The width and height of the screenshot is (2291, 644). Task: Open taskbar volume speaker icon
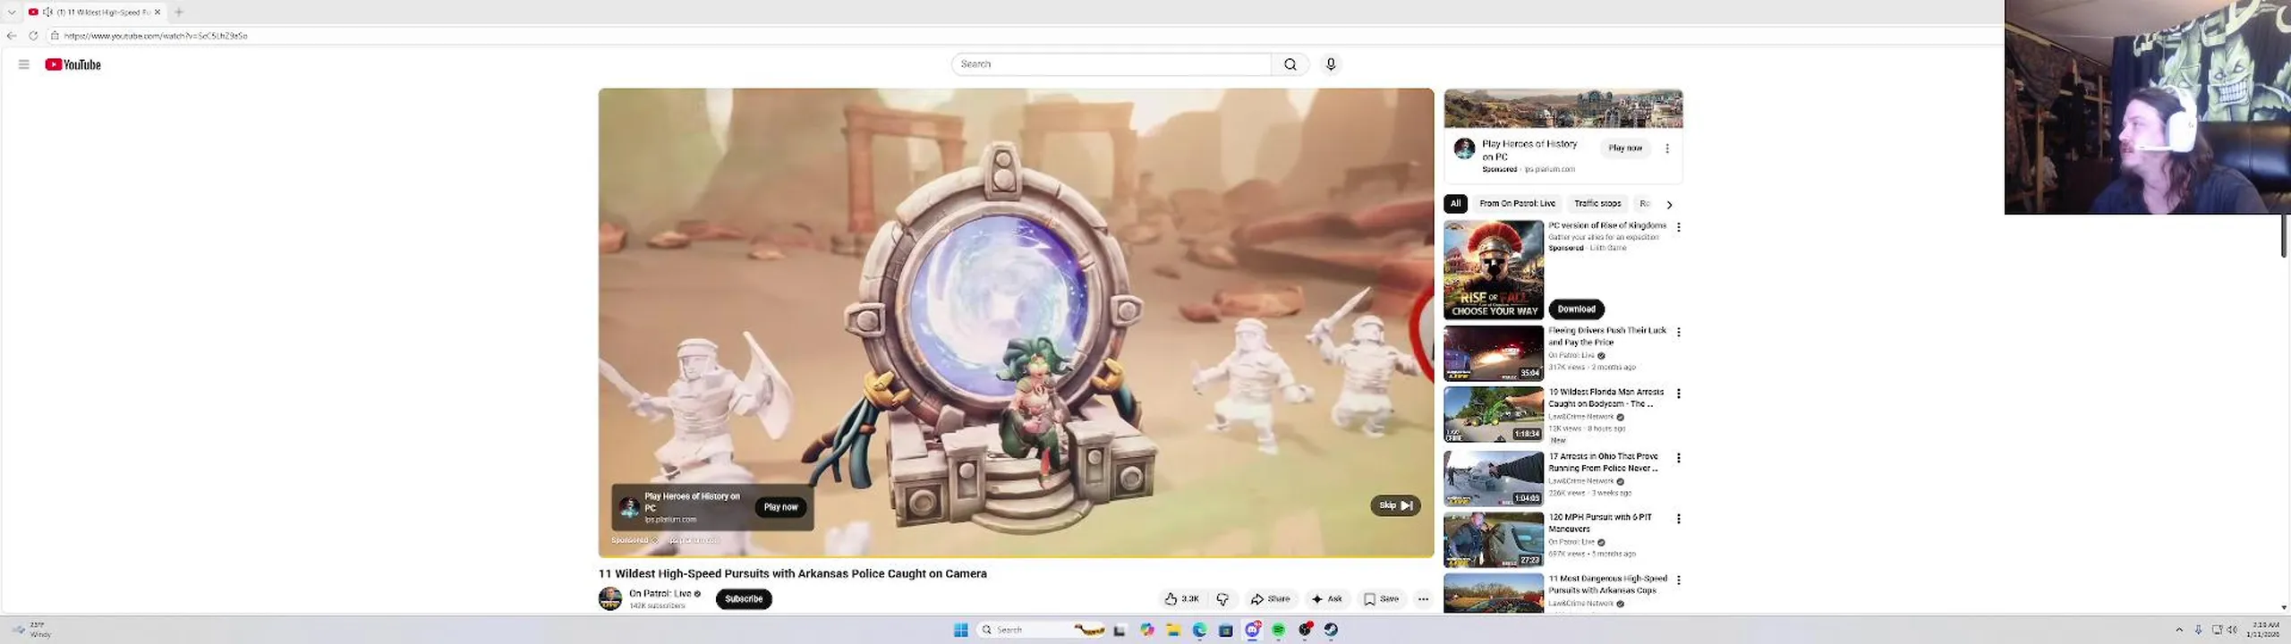pos(2231,630)
